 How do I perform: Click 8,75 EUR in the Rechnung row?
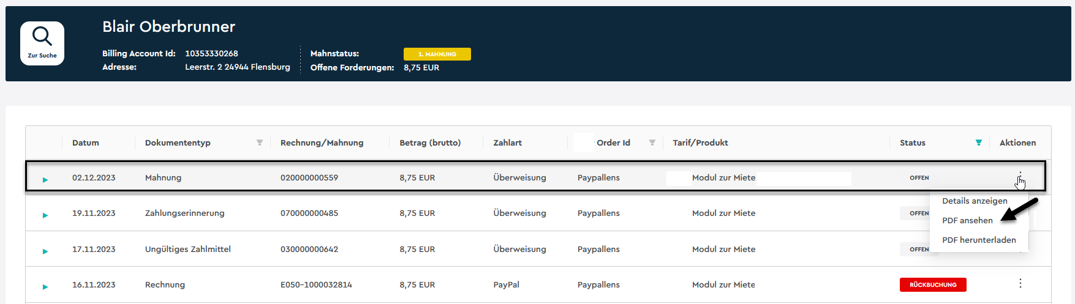417,284
